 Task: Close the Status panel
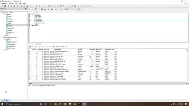point(188,83)
